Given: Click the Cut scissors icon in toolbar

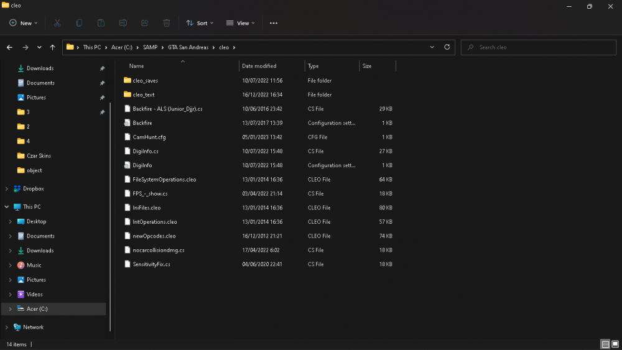Looking at the screenshot, I should pos(57,23).
